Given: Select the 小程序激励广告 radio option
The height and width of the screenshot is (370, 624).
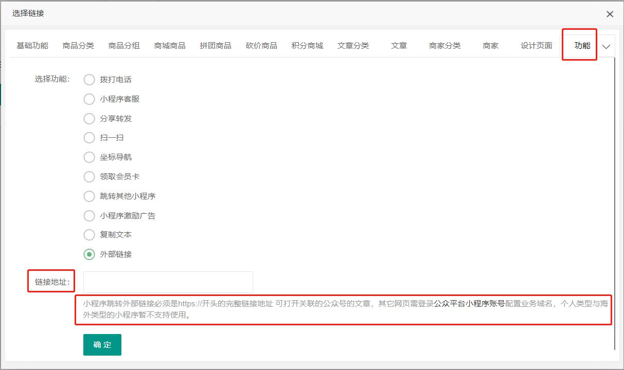Looking at the screenshot, I should [x=90, y=216].
